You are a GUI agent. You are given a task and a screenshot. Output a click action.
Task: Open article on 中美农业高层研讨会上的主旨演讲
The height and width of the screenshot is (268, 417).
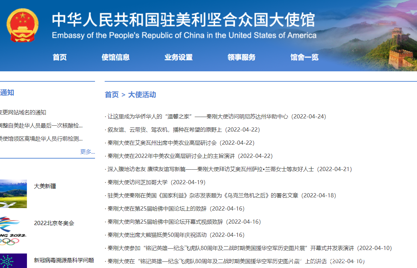click(190, 156)
